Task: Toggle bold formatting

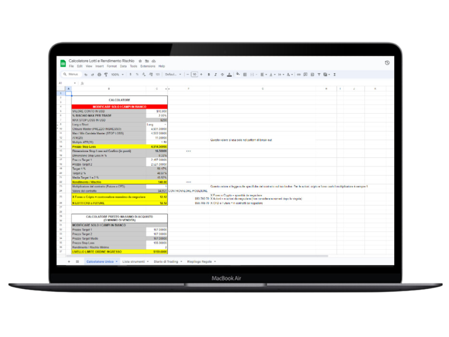Action: click(209, 75)
